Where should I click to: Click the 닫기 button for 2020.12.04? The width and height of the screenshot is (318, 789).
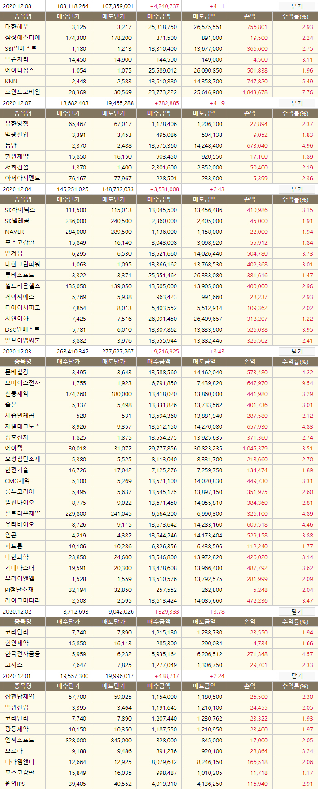coord(297,189)
